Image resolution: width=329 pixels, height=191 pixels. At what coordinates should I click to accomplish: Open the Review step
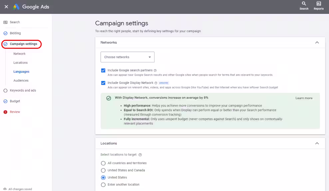click(15, 112)
